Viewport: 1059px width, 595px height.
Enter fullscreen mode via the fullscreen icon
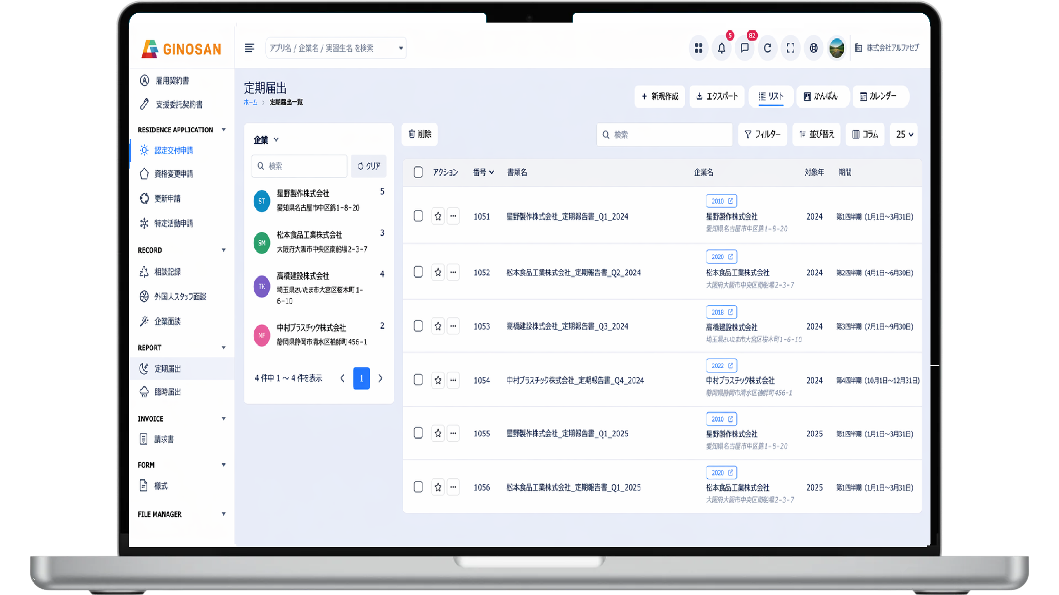tap(790, 48)
